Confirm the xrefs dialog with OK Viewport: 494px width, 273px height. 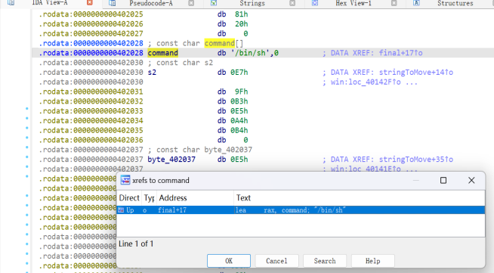pyautogui.click(x=229, y=261)
